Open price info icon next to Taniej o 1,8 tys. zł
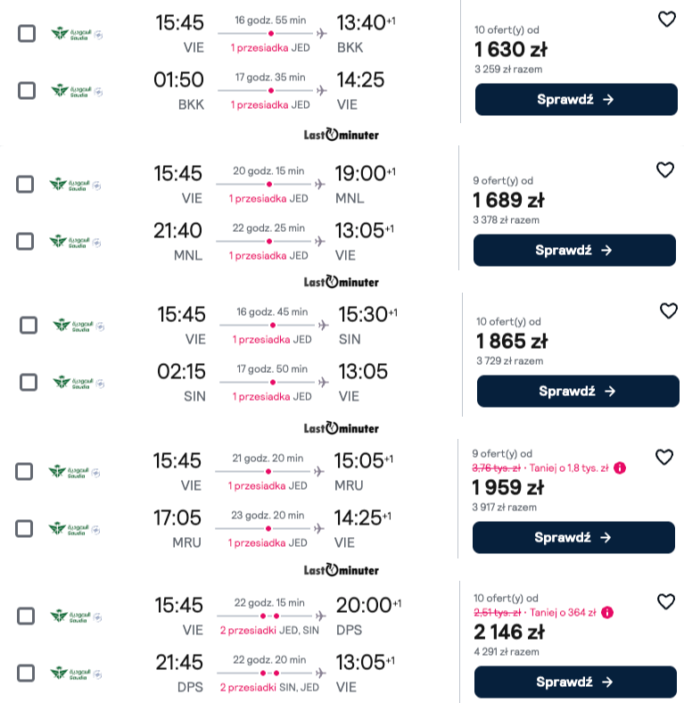This screenshot has height=703, width=684. [620, 468]
